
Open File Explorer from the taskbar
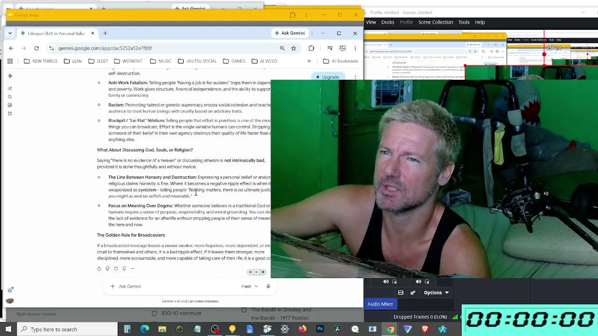162,329
